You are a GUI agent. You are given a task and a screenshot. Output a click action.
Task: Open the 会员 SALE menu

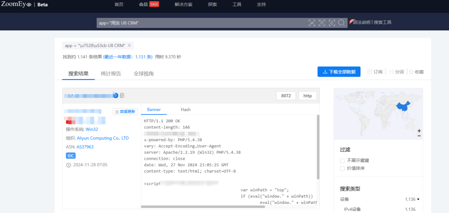149,4
